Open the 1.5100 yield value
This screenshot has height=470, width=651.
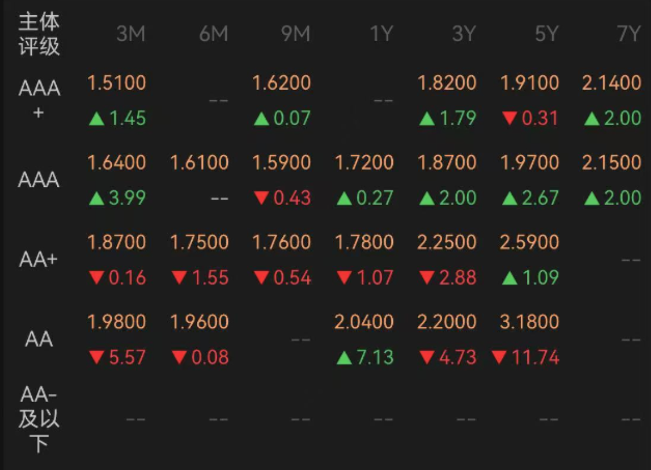pos(117,83)
